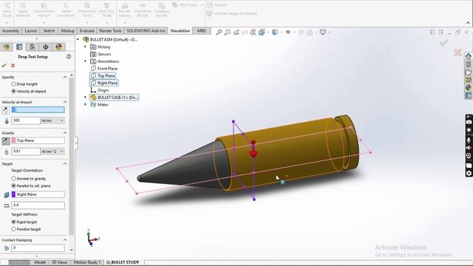473x266 pixels.
Task: Open the ConfigurationManager tab icon
Action: pyautogui.click(x=33, y=47)
